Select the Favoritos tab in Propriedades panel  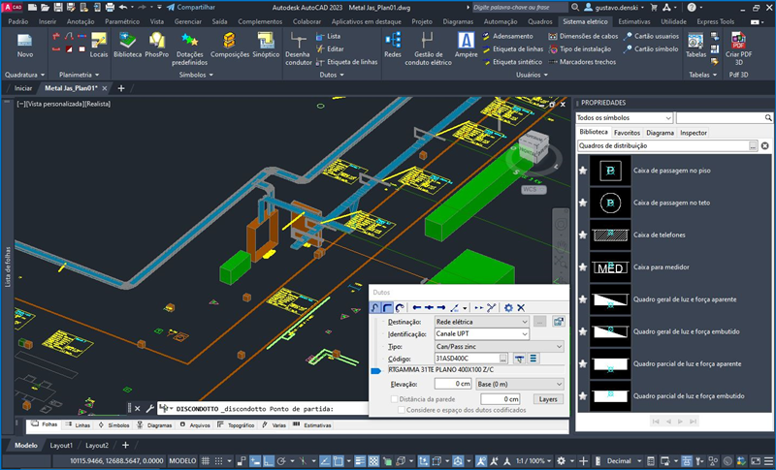627,132
